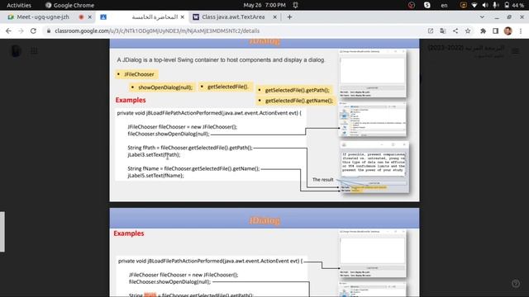
Task: Open the Extensions puzzle icon
Action: (483, 31)
